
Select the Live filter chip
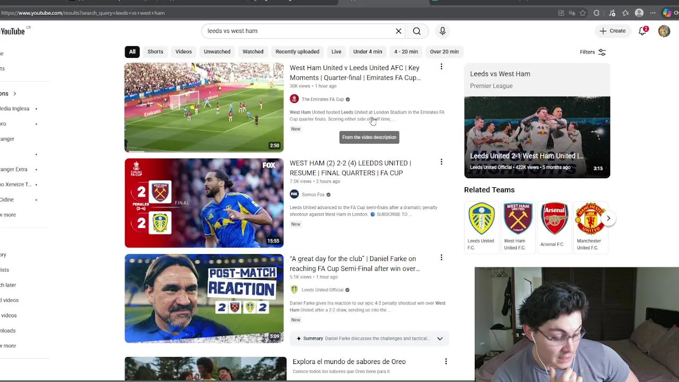pos(336,51)
